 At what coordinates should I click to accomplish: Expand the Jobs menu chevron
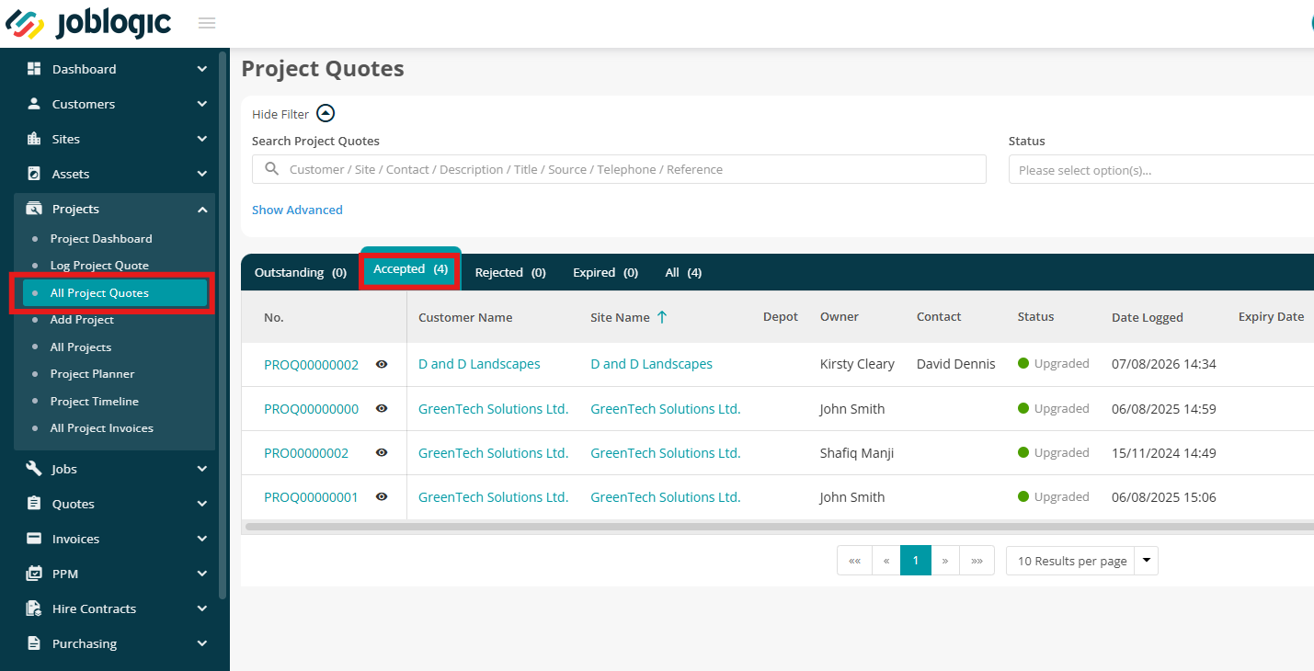[202, 469]
